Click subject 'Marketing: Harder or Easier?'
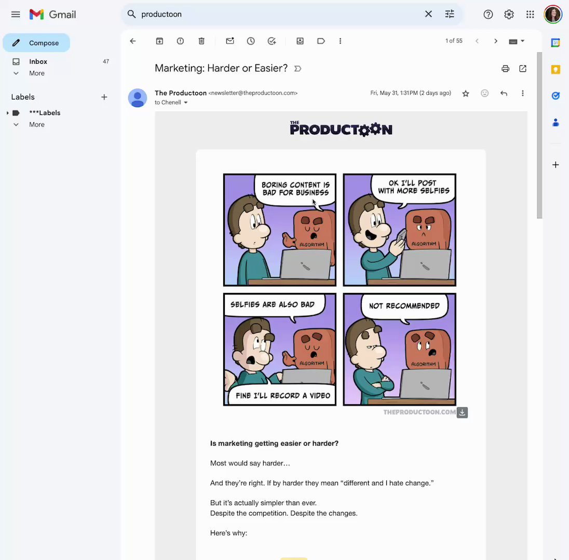Screen dimensions: 569x560 point(221,68)
